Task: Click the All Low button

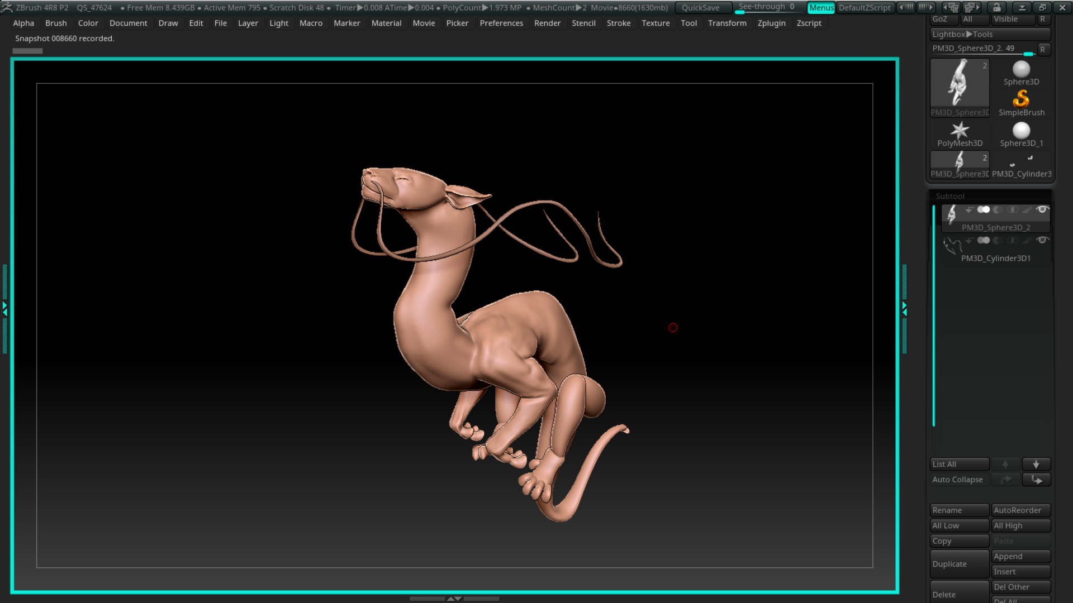Action: tap(960, 526)
